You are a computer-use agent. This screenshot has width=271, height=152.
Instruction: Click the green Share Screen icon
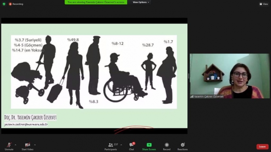coord(149,145)
